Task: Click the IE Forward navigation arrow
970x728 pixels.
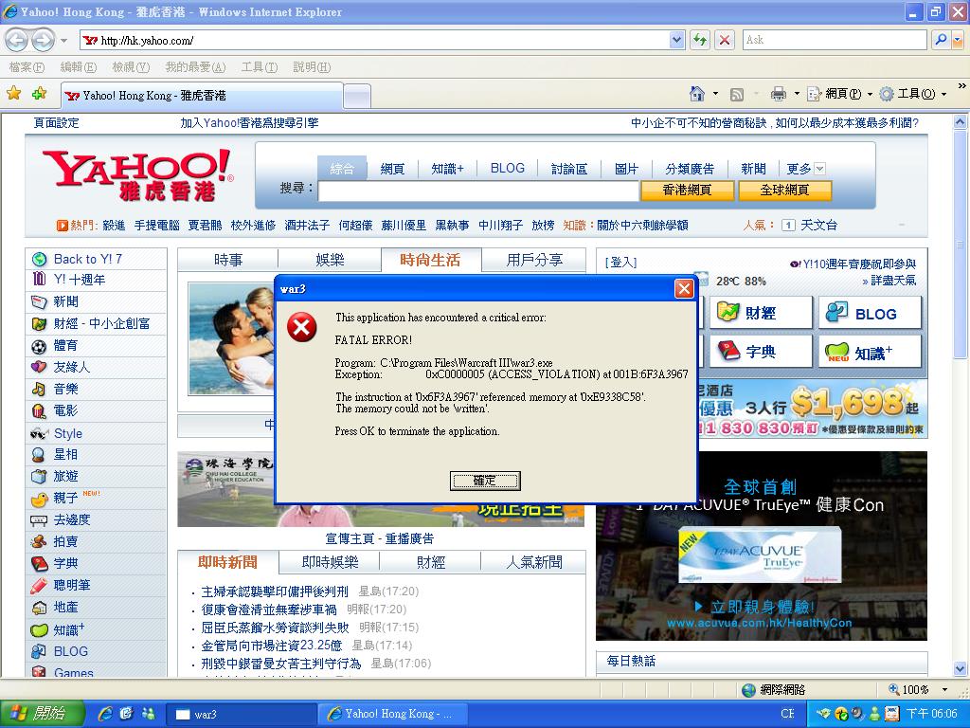Action: click(x=43, y=41)
